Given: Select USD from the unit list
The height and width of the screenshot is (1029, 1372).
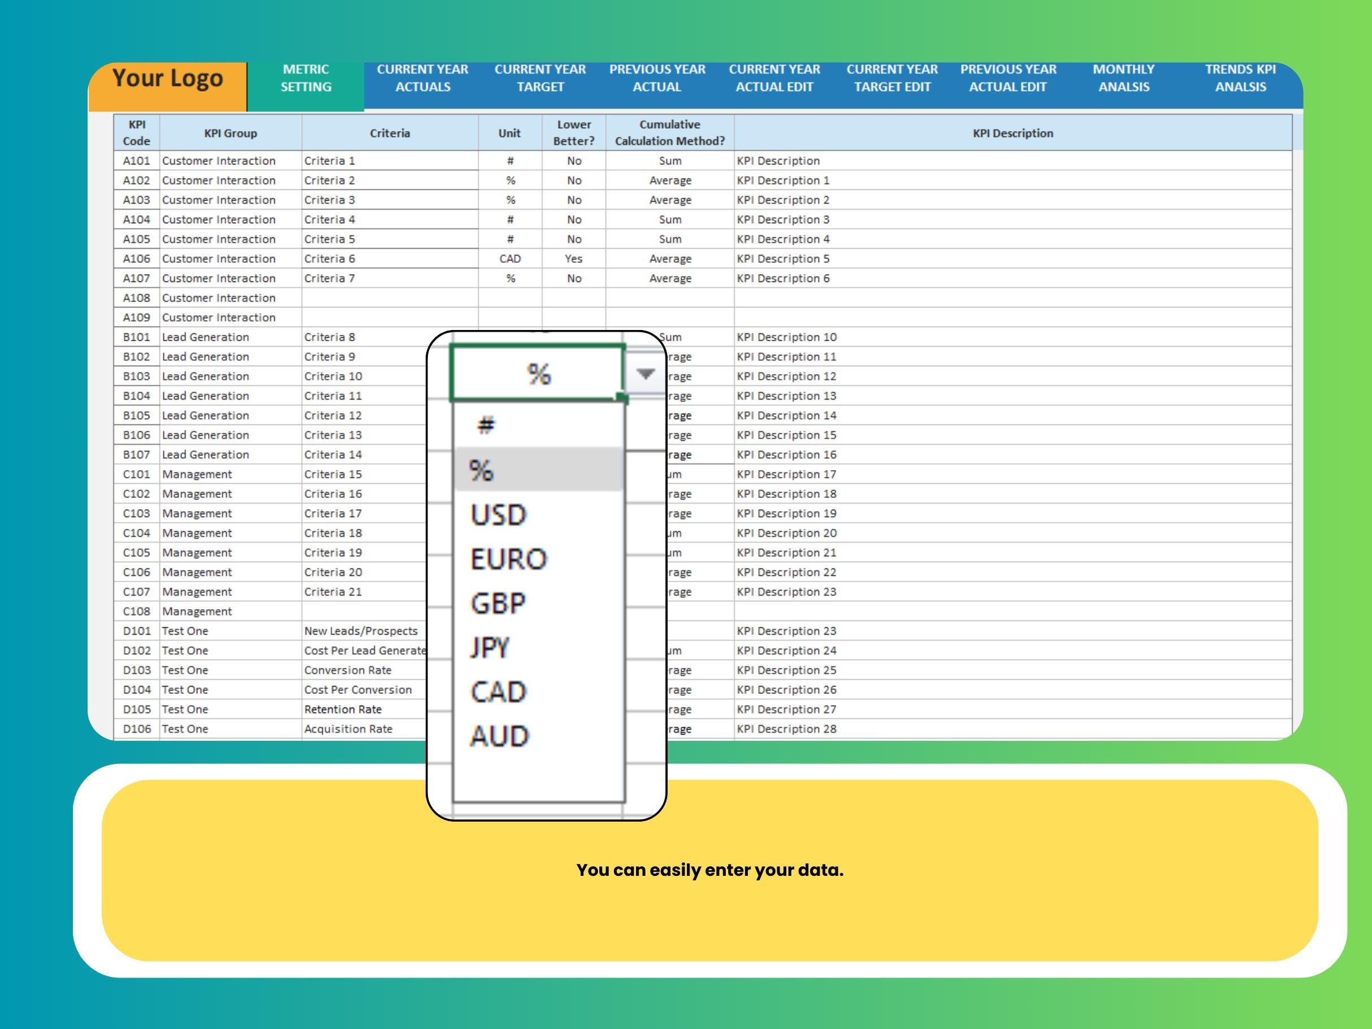Looking at the screenshot, I should click(498, 513).
